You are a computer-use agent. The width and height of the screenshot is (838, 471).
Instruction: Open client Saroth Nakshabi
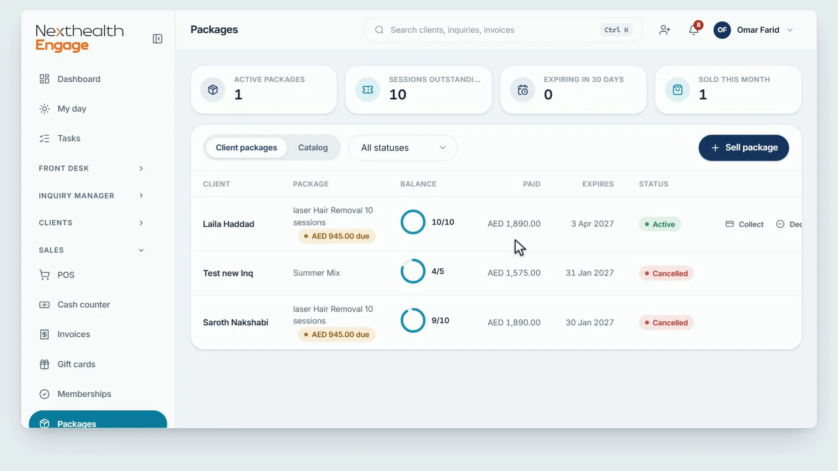coord(235,323)
